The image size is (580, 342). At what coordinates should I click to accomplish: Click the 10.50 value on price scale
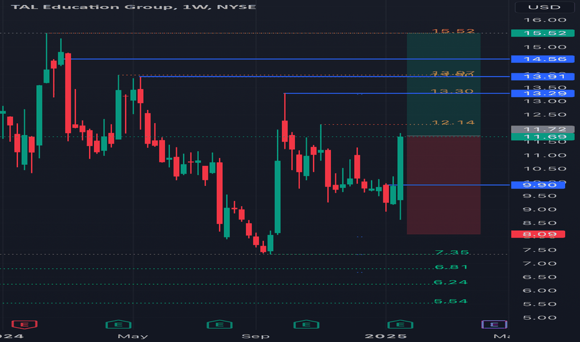tap(545, 169)
